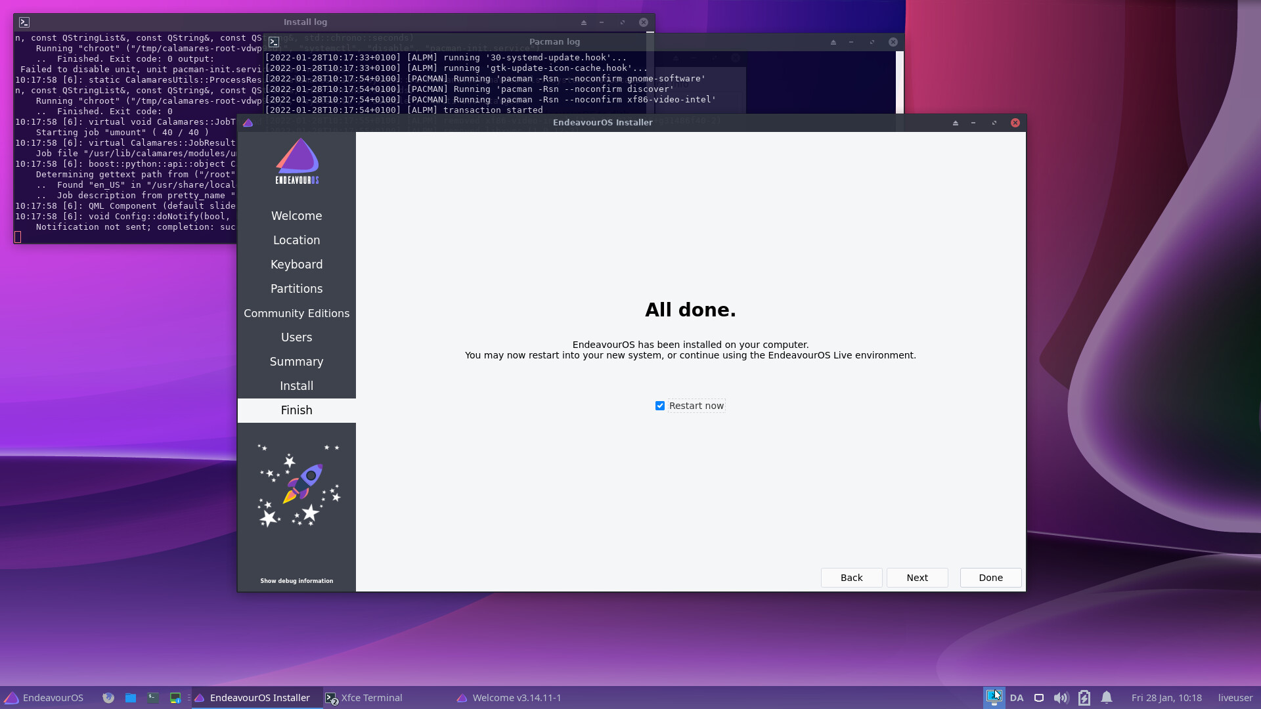Click the clock showing Fri 28 Jan
1261x709 pixels.
pos(1166,698)
